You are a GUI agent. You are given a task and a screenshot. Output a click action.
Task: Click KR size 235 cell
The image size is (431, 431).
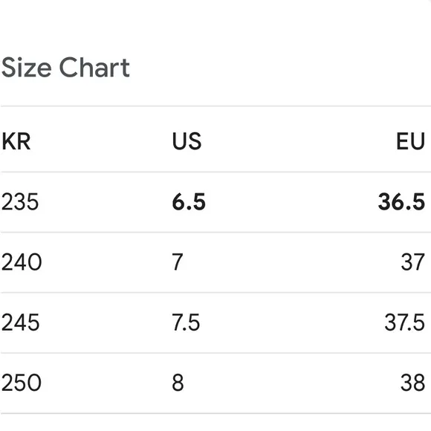pos(20,202)
